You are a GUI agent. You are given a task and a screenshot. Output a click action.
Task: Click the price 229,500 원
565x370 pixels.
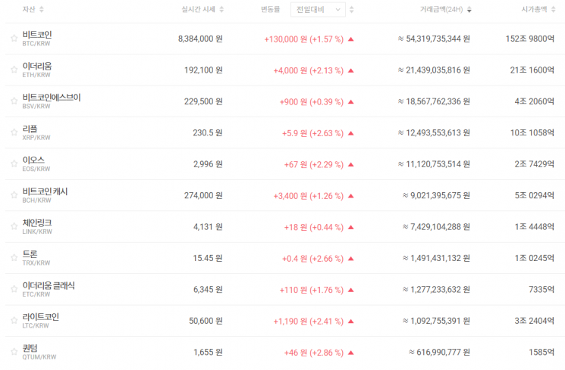pyautogui.click(x=203, y=101)
